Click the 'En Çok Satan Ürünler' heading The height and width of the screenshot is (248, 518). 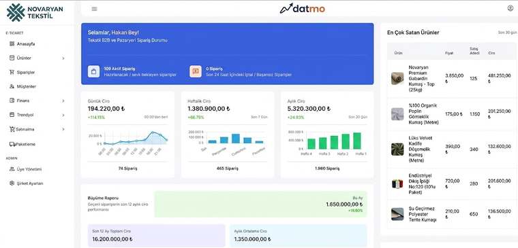pos(413,33)
